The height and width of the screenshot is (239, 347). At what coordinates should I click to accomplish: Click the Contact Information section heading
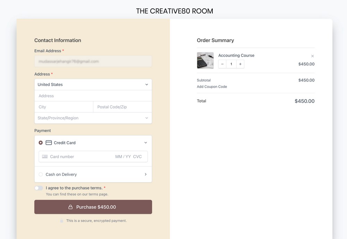(58, 40)
